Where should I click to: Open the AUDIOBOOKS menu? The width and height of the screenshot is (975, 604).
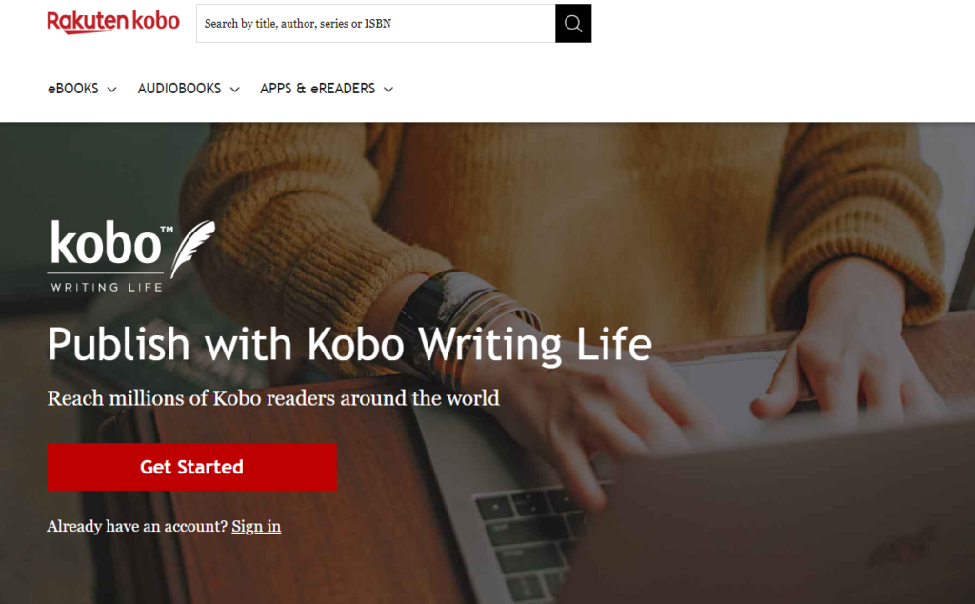pos(179,89)
